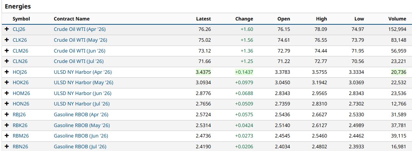Click the Energies section heading
This screenshot has width=412, height=151.
(18, 7)
